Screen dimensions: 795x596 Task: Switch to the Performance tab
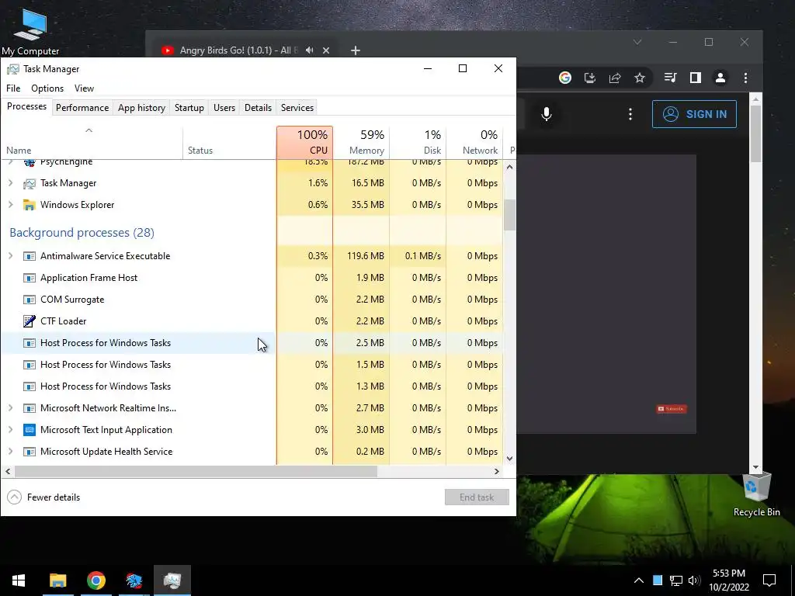point(82,107)
